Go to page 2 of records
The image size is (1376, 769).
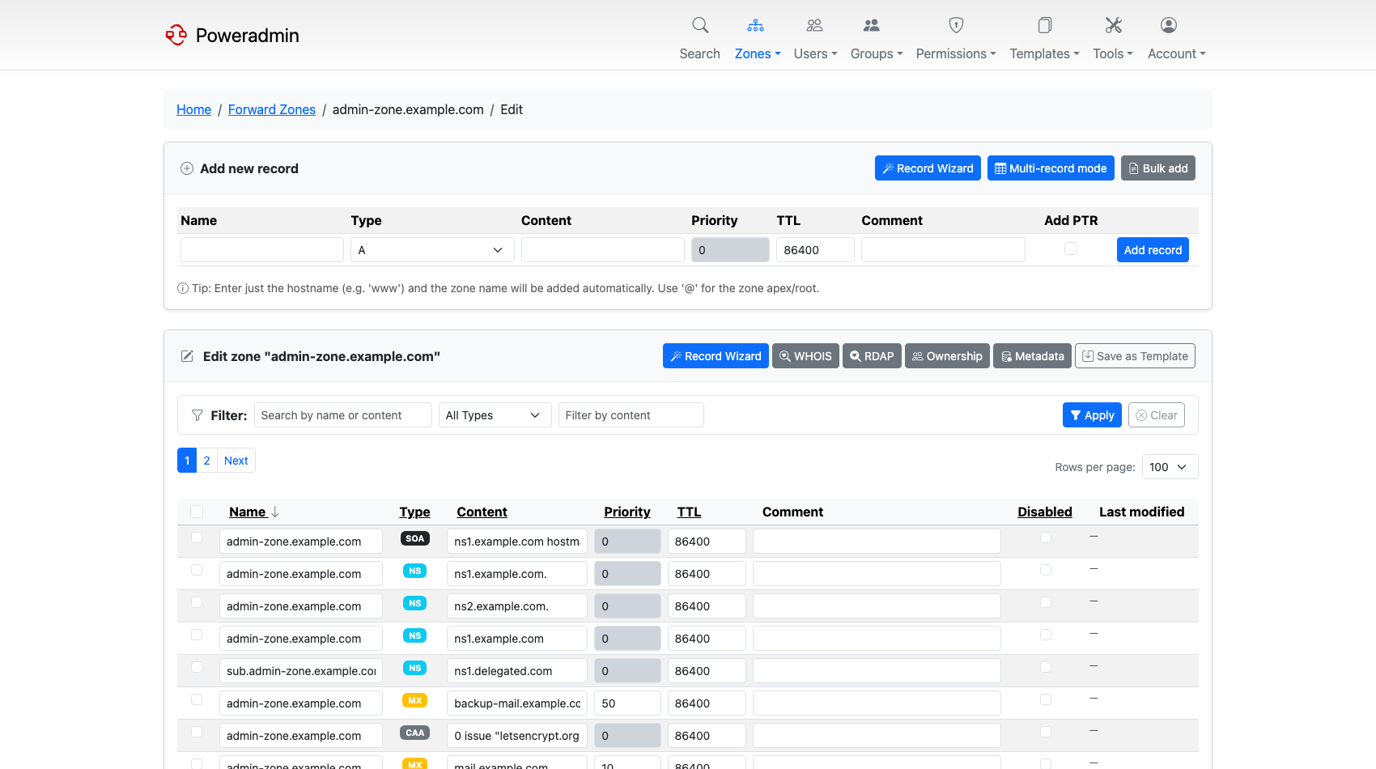click(206, 461)
